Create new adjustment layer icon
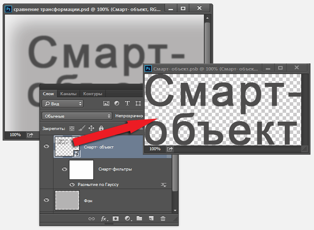This screenshot has width=314, height=230. click(128, 219)
